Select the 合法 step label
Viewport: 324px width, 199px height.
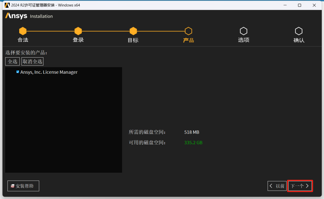pos(23,40)
